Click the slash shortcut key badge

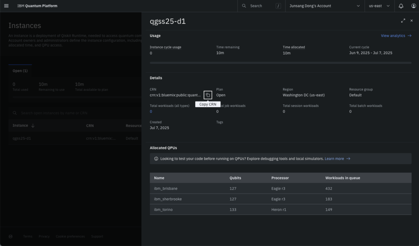(278, 6)
